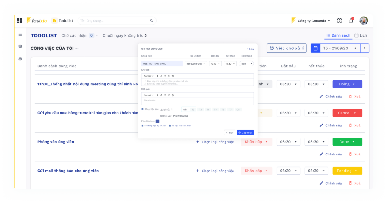Select T2 day in repeat schedule
Screen dimensions: 387x203
(x=193, y=109)
